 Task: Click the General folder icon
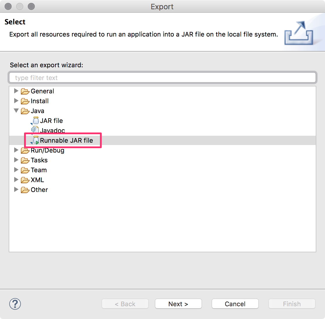point(25,91)
